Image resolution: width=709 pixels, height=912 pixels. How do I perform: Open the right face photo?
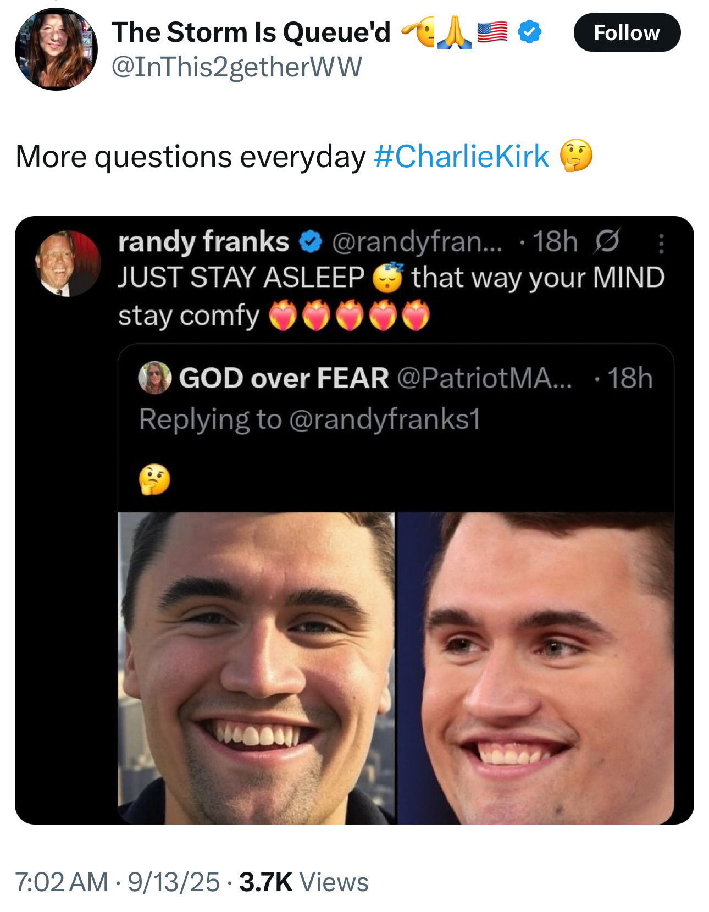536,667
